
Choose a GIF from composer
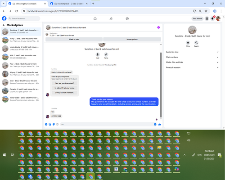pyautogui.click(x=57, y=124)
